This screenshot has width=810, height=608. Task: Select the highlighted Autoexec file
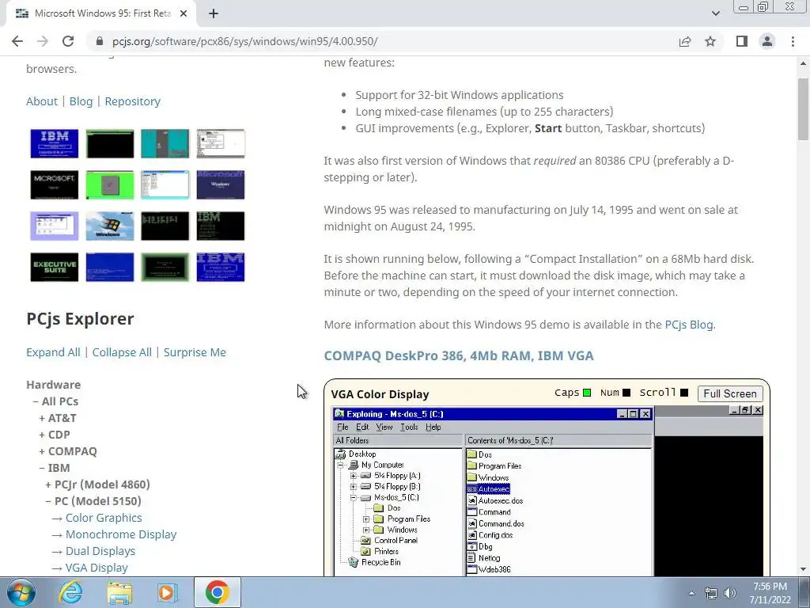click(x=494, y=489)
